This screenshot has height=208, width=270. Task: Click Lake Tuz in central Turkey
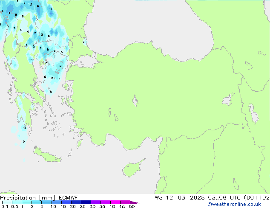point(136,101)
